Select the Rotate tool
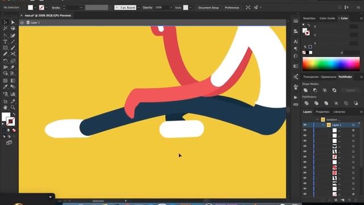This screenshot has width=364, height=205. coord(5,61)
